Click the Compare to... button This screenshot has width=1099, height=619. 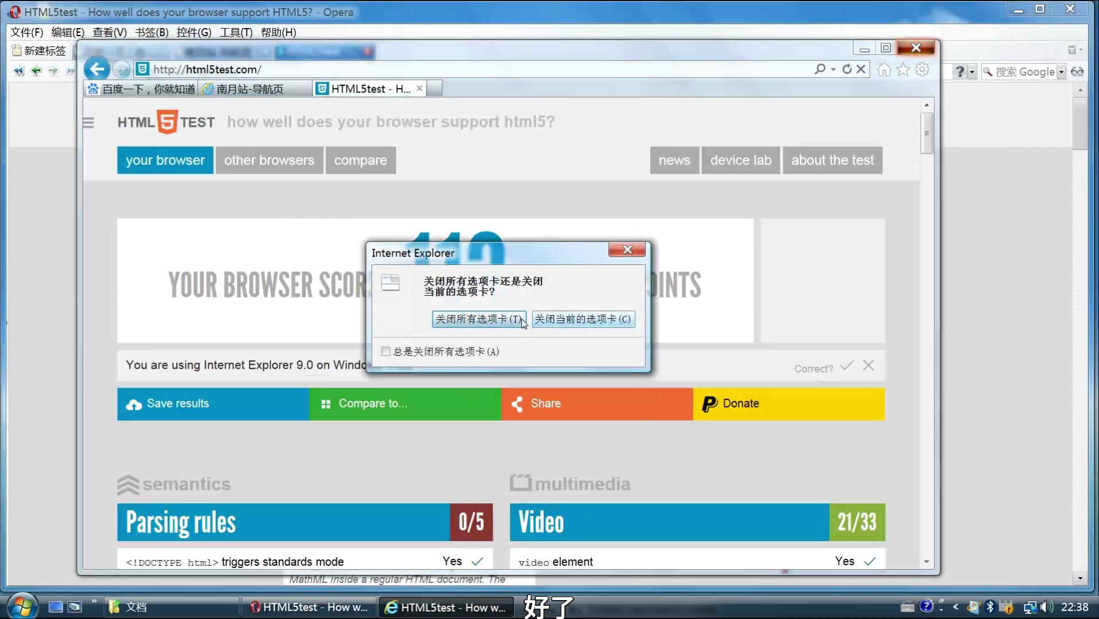[x=405, y=404]
